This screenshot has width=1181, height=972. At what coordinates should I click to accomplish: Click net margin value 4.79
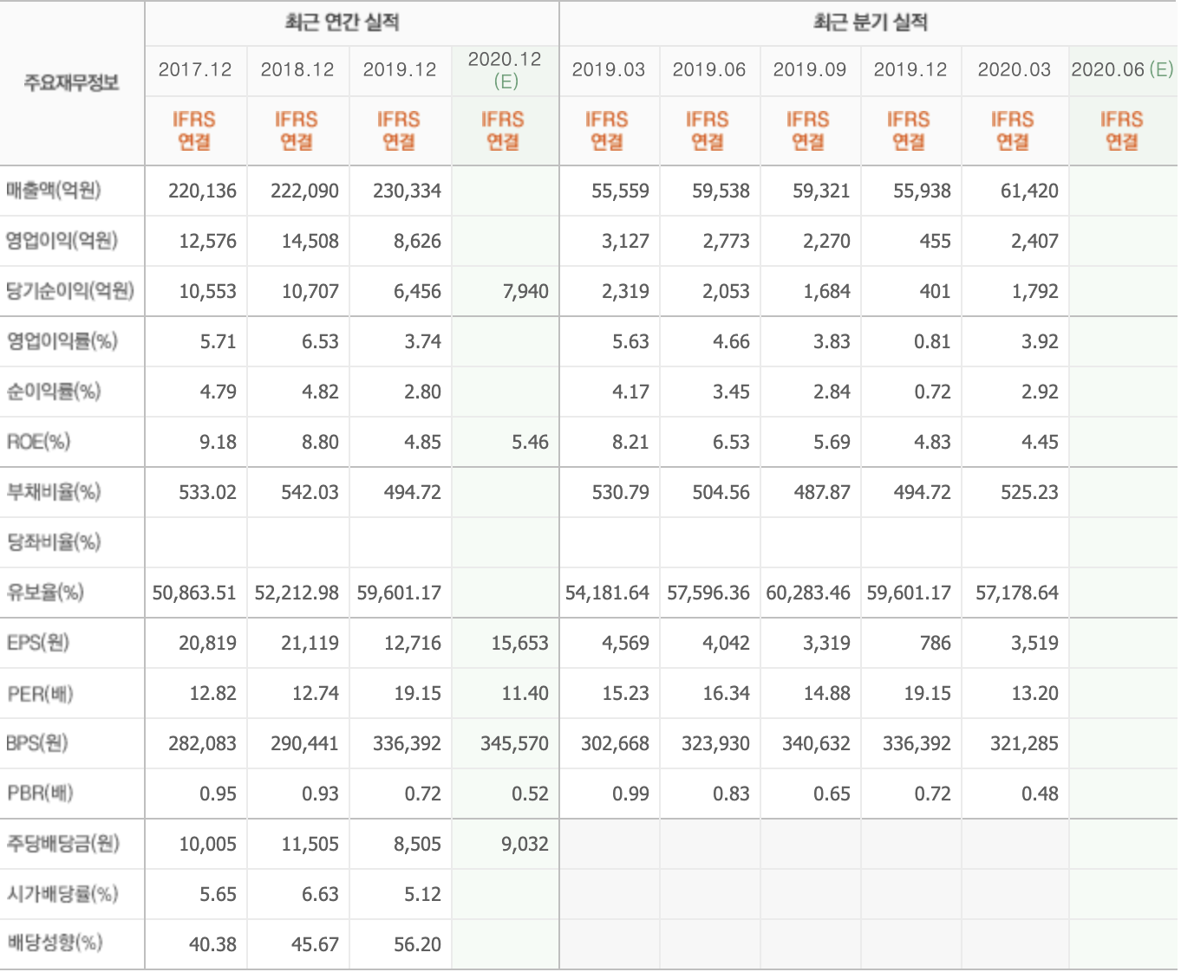click(218, 392)
